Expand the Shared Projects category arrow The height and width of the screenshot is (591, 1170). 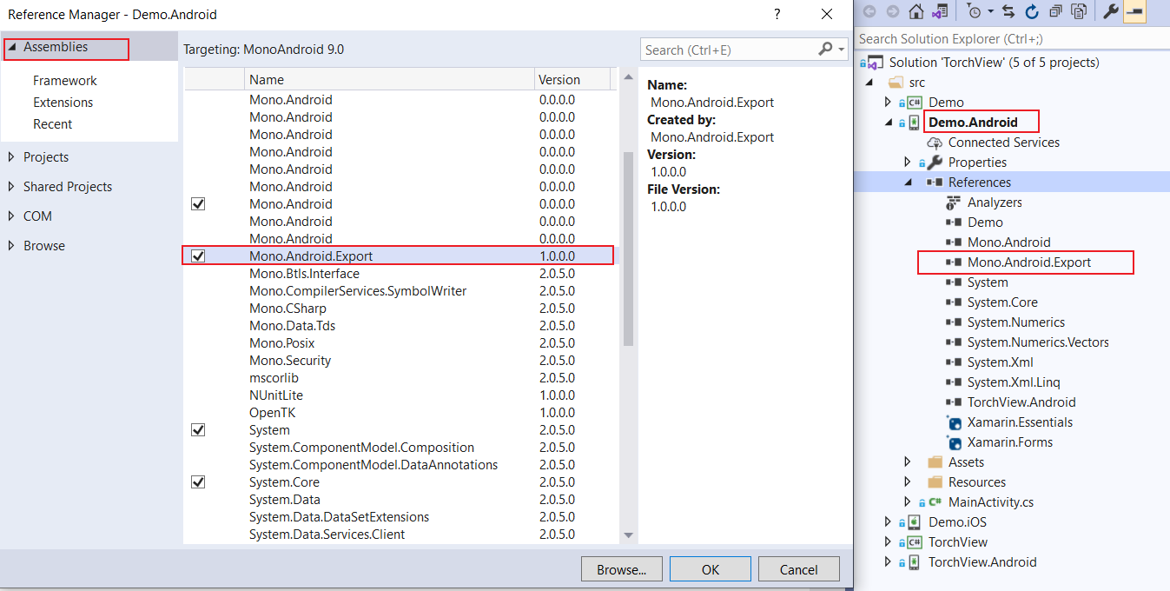(11, 187)
